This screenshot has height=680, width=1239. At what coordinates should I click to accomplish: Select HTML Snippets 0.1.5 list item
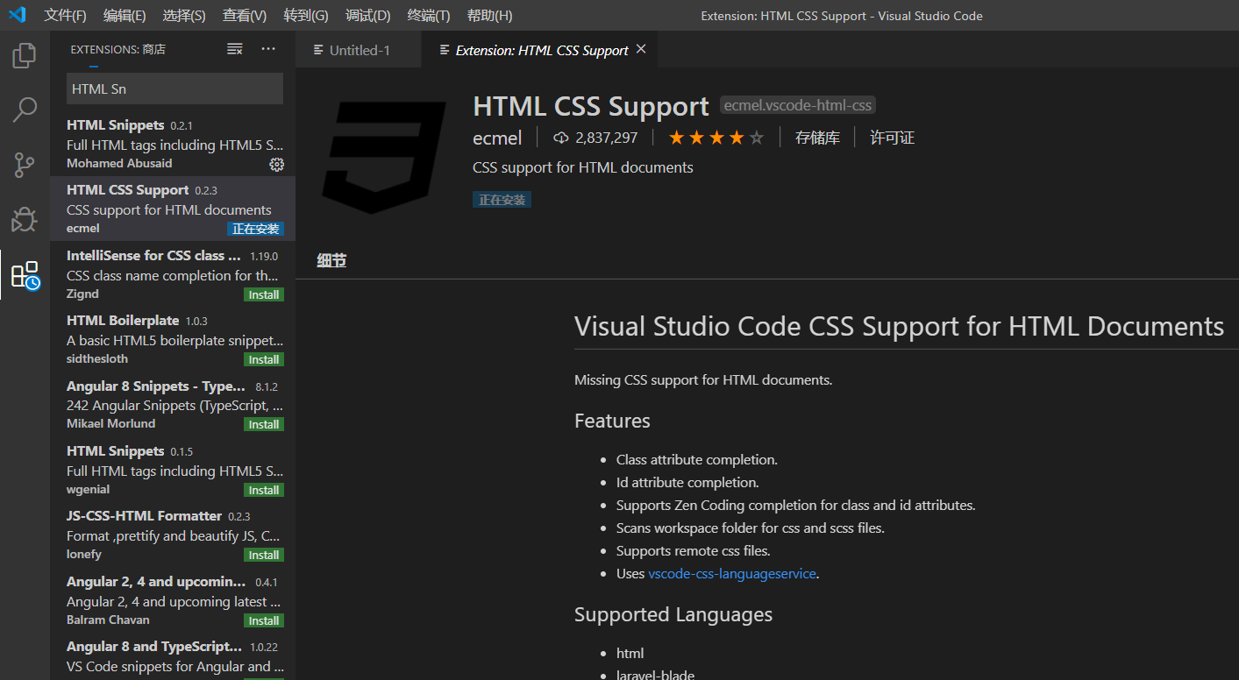(173, 470)
